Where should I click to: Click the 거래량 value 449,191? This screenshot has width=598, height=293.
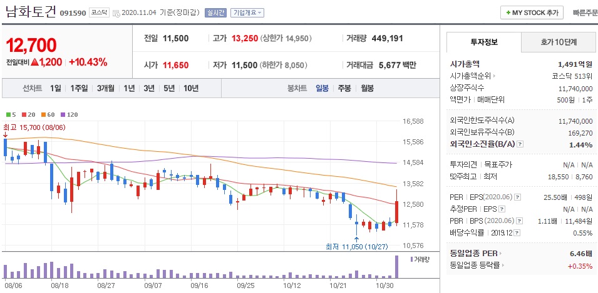387,39
